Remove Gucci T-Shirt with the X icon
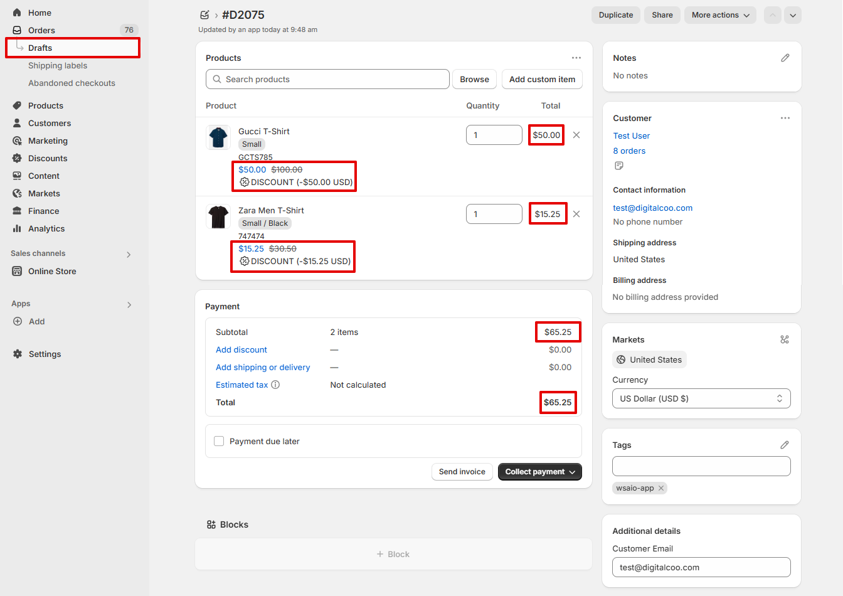Image resolution: width=843 pixels, height=596 pixels. tap(576, 135)
